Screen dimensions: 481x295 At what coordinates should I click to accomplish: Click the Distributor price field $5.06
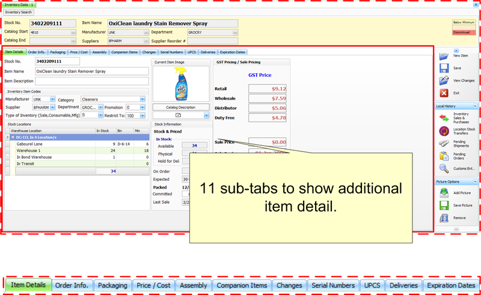(268, 108)
